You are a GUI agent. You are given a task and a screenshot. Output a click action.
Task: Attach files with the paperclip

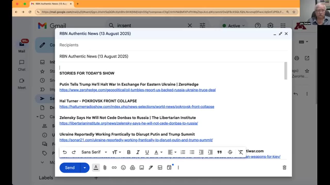point(105,168)
